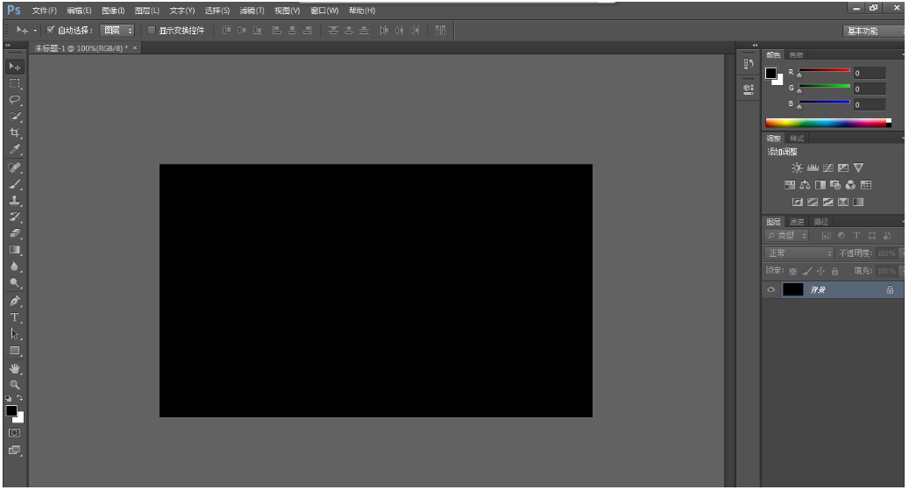Open the 文件(F) menu
909x490 pixels.
click(x=45, y=11)
